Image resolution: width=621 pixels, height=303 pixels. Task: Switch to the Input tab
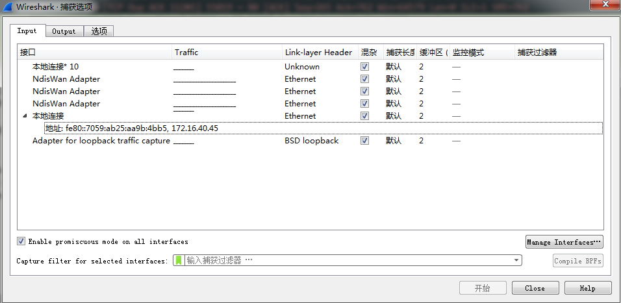[27, 31]
